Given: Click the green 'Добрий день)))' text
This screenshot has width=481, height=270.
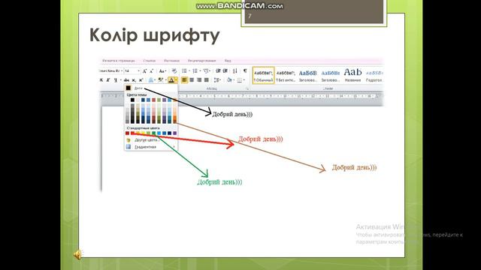Looking at the screenshot, I should point(219,181).
